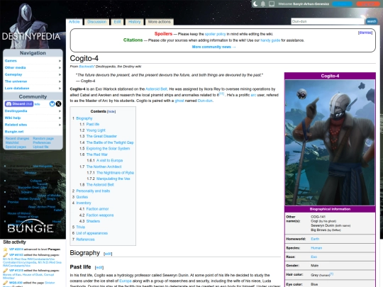Click the star icon by VIP advanced entry

[x=6, y=249]
